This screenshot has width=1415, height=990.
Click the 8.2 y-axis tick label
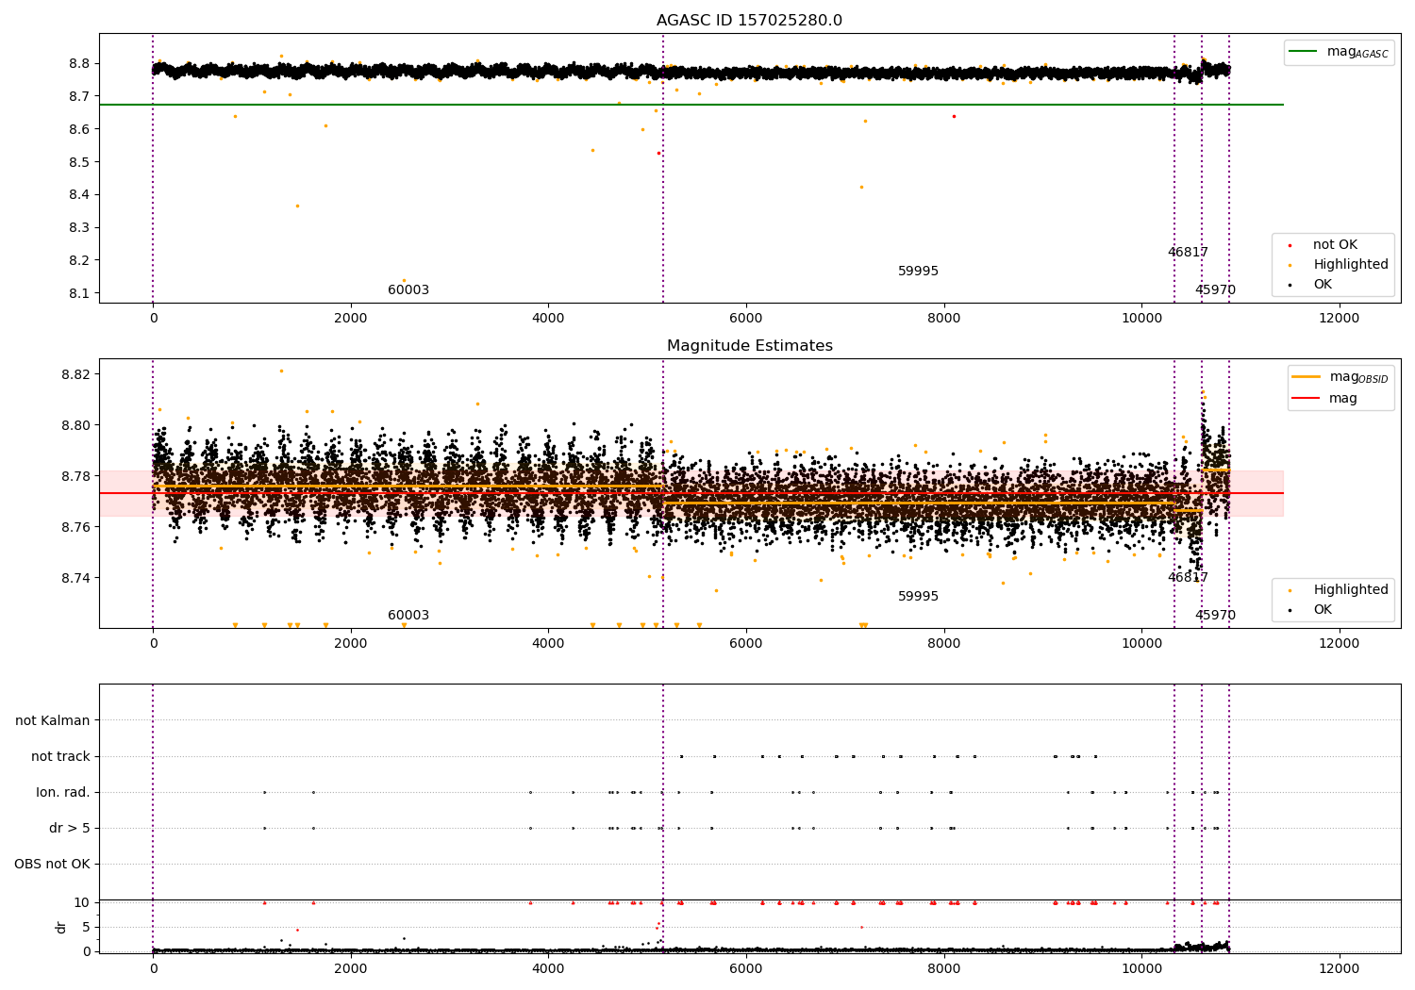(x=79, y=260)
